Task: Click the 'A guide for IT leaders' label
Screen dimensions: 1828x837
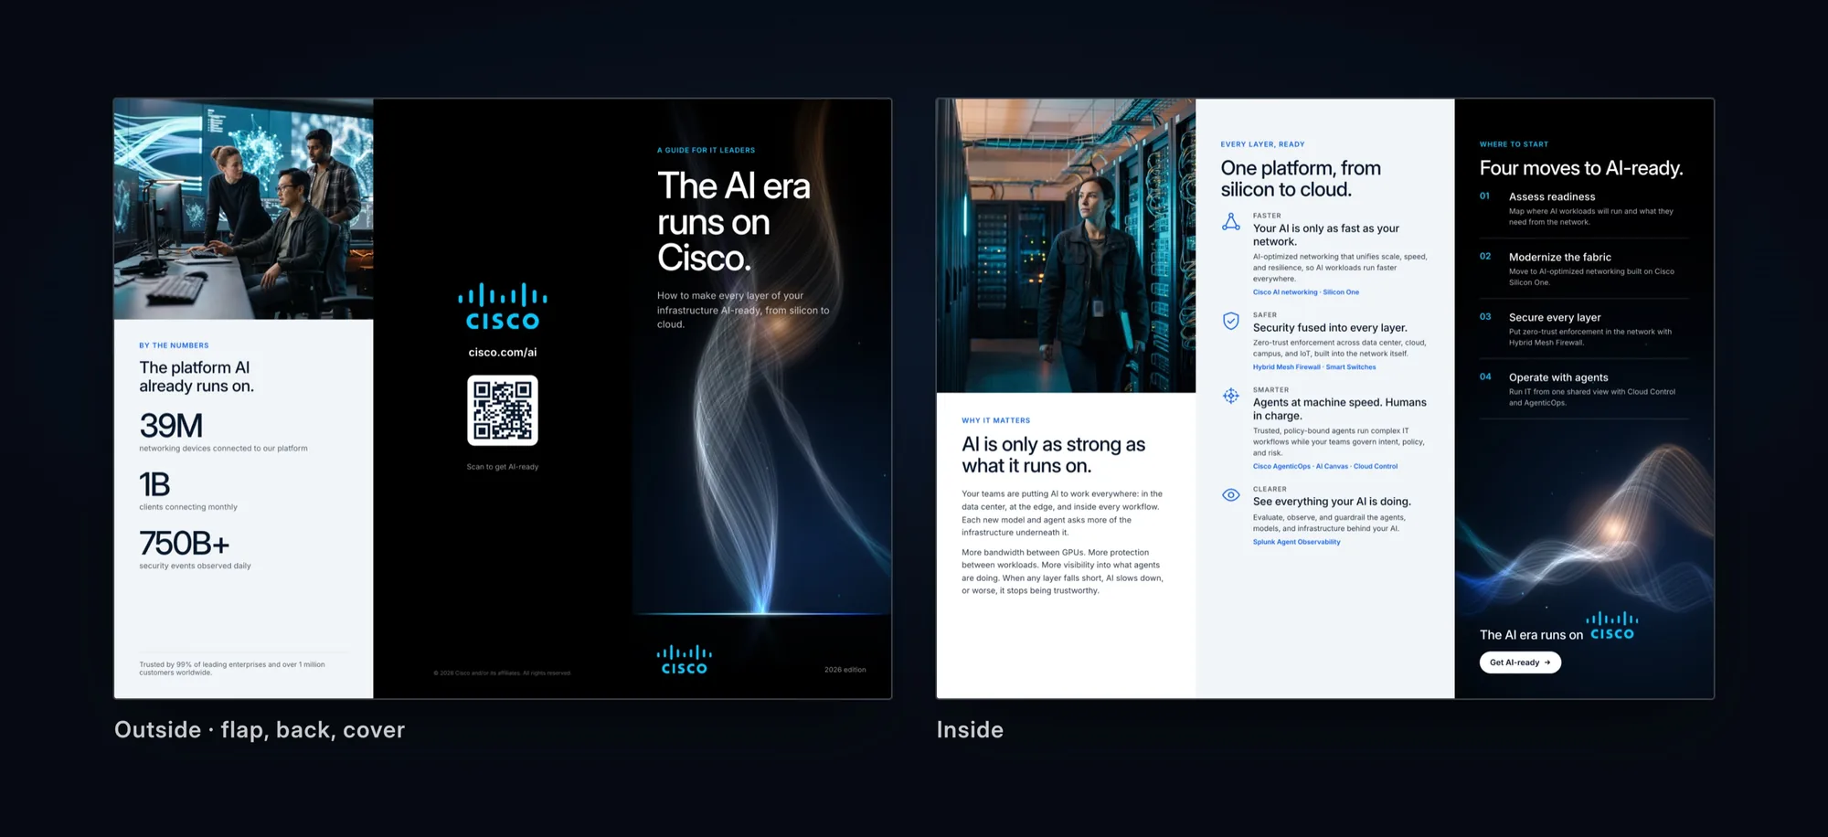Action: (x=706, y=150)
